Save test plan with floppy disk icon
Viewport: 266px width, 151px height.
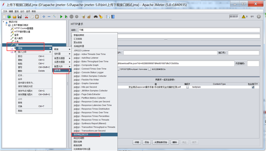tap(20, 17)
